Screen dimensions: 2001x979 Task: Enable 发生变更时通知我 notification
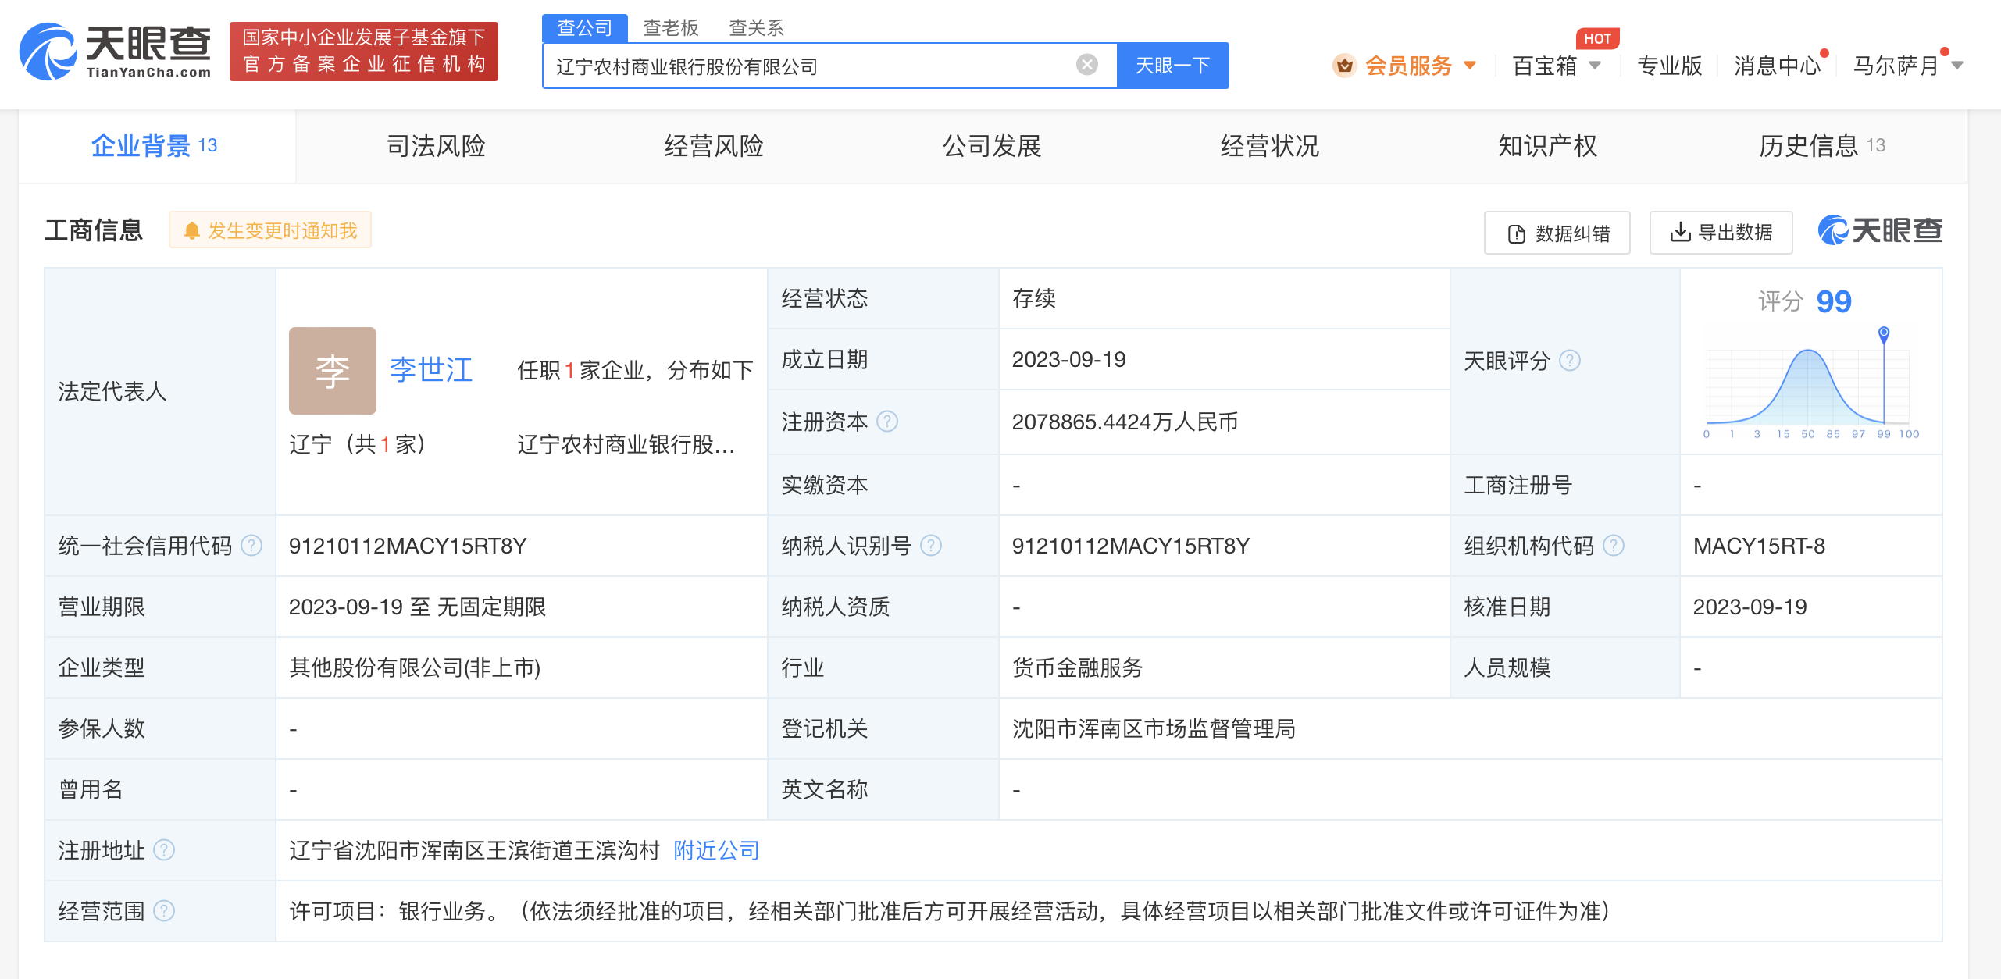pyautogui.click(x=270, y=230)
